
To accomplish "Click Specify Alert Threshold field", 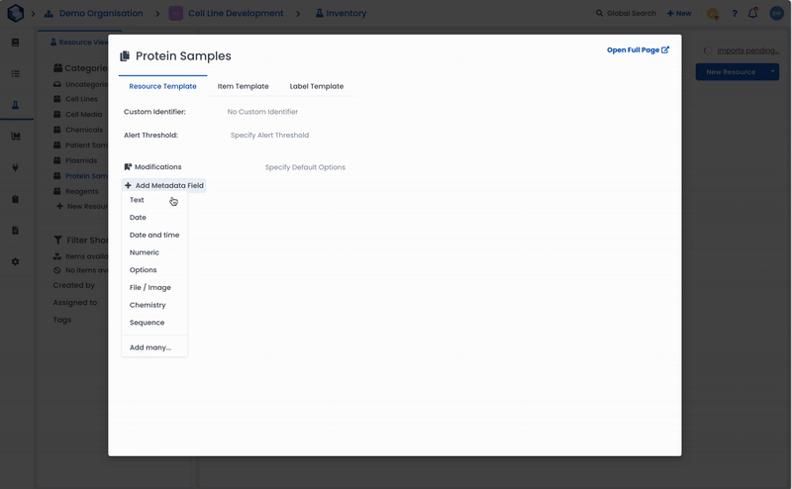I will coord(269,135).
